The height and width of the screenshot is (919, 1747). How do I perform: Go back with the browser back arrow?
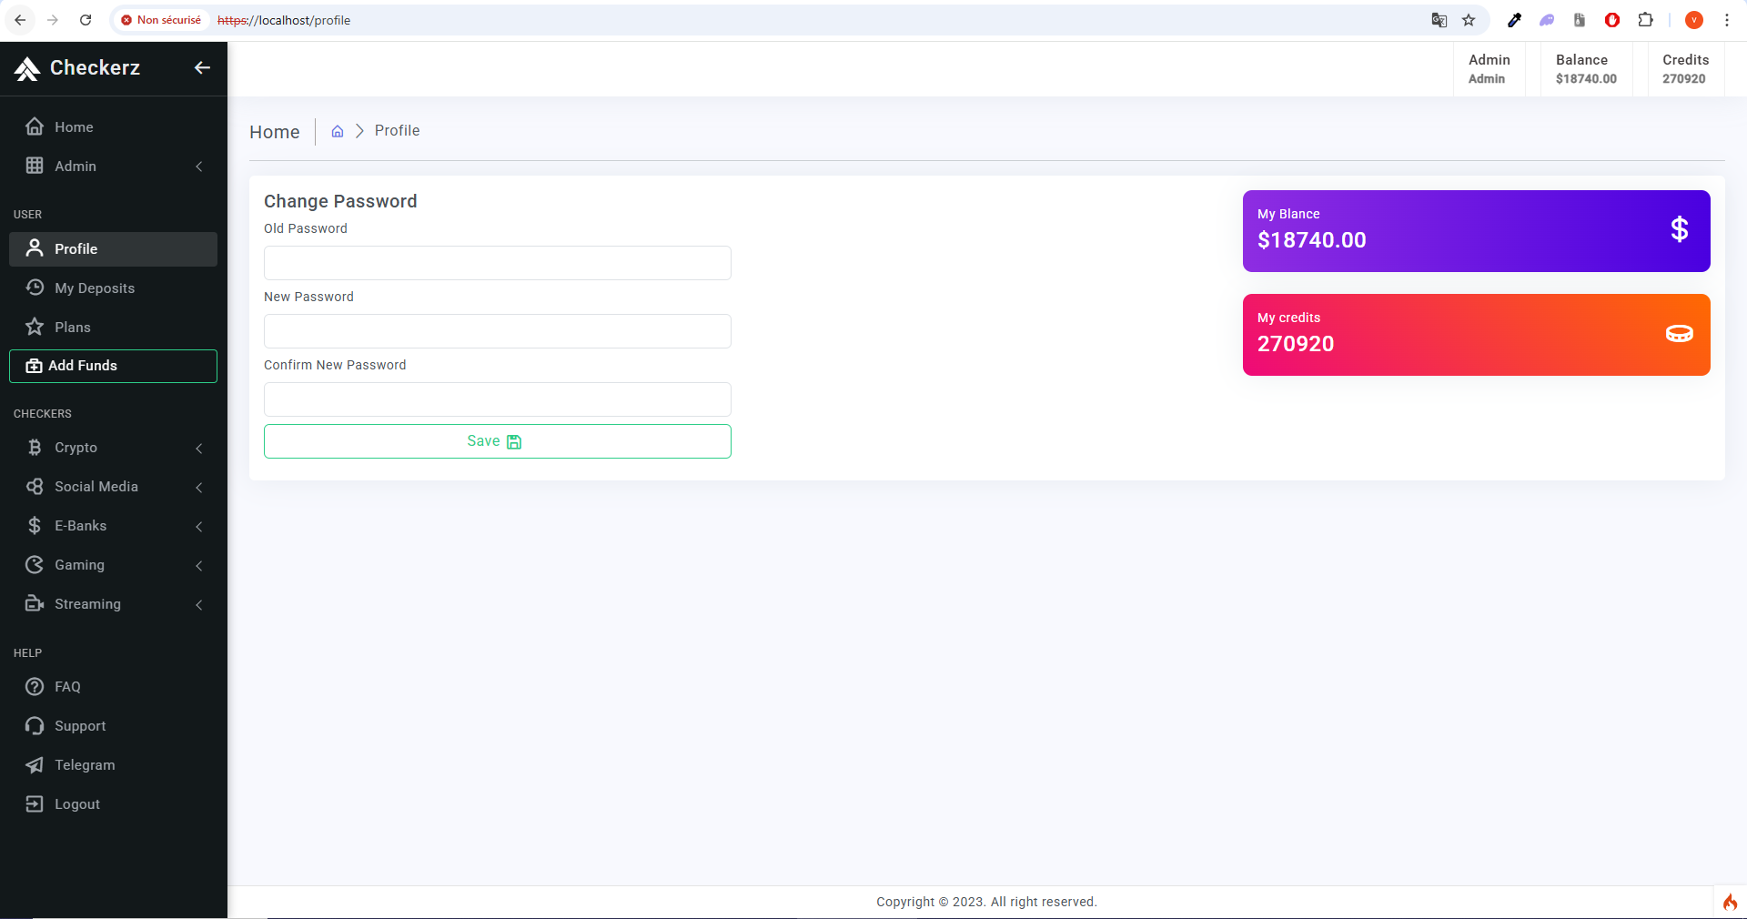[x=20, y=20]
